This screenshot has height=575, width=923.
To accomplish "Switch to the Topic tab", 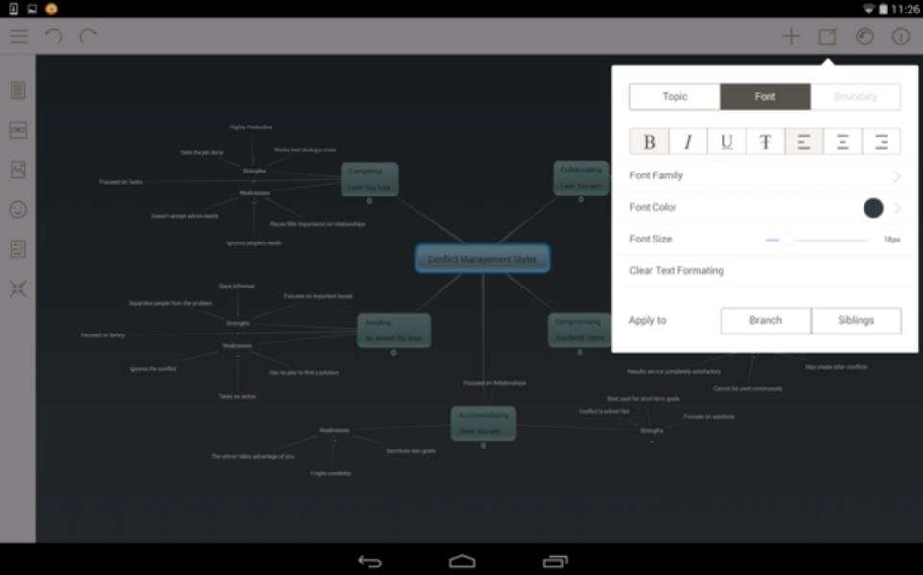I will (674, 97).
